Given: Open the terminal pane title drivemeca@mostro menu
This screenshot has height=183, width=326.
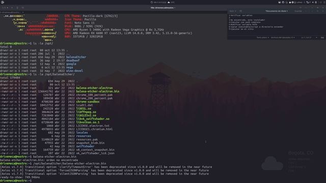Looking at the screenshot, I should click(x=12, y=12).
